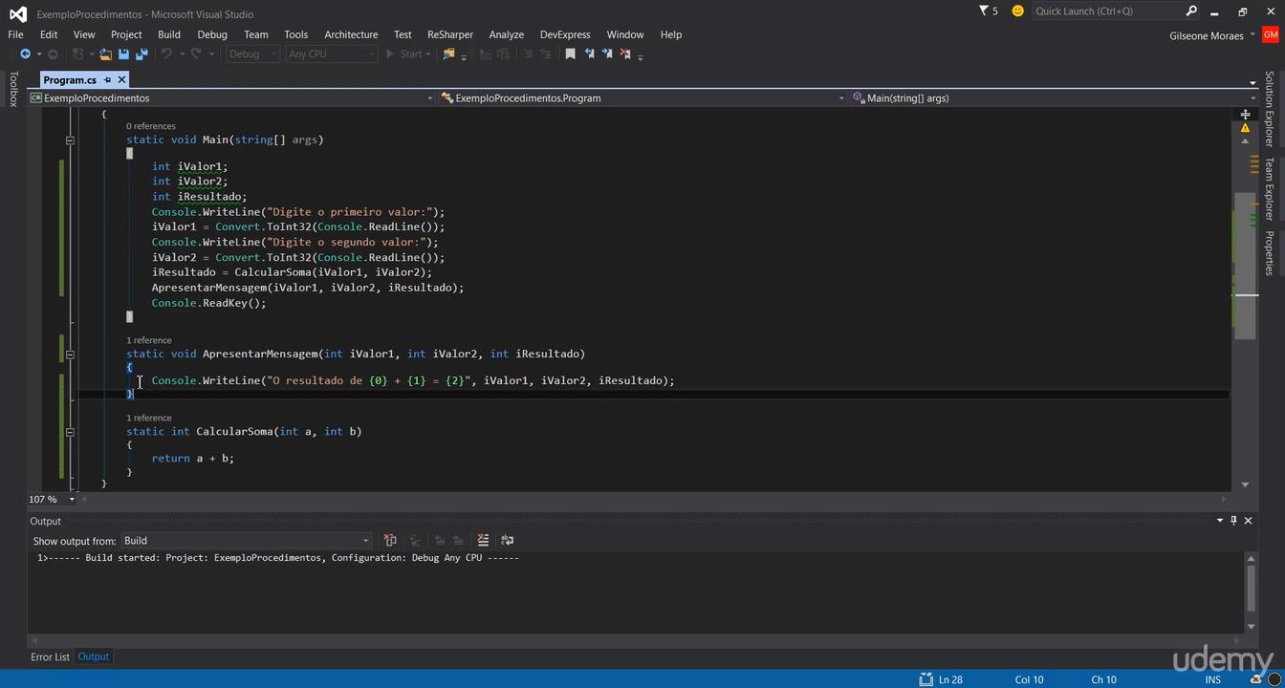Open the Any CPU platform dropdown
The width and height of the screenshot is (1285, 688).
[332, 54]
